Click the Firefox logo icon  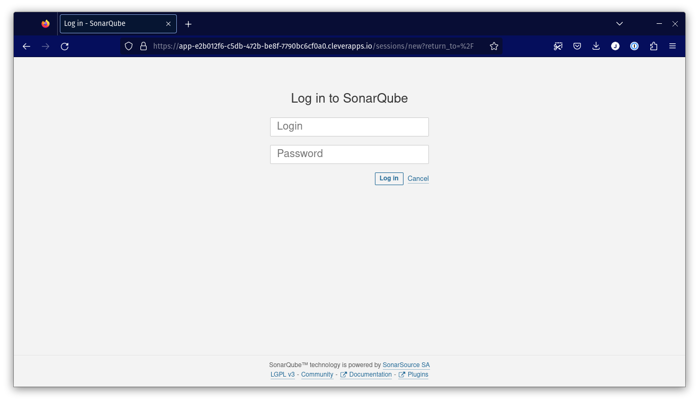[x=46, y=24]
